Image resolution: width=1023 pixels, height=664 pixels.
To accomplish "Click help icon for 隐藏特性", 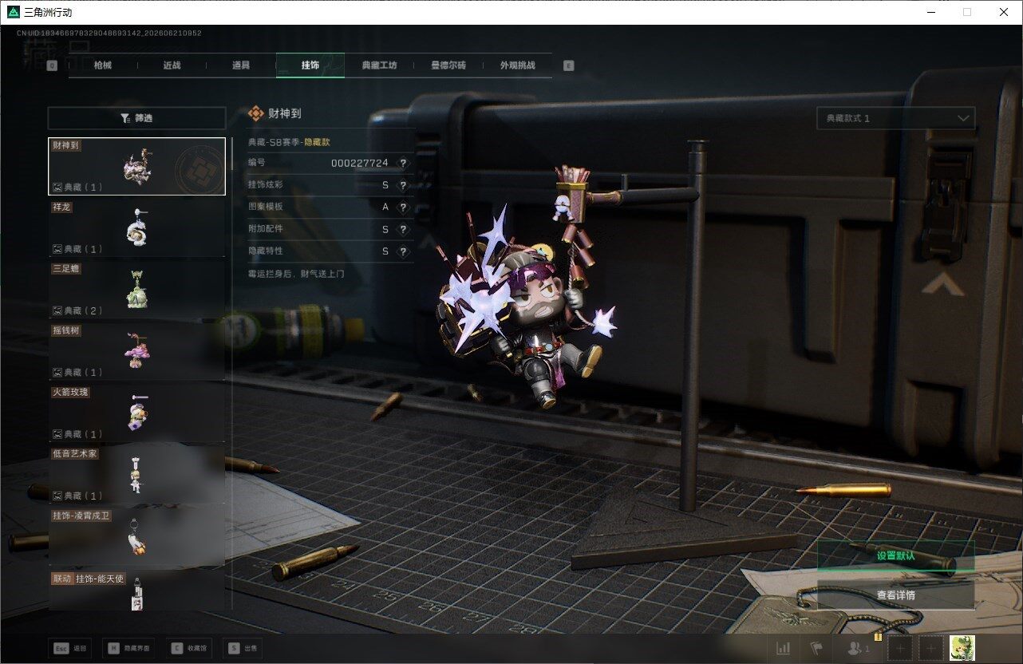I will (x=403, y=251).
